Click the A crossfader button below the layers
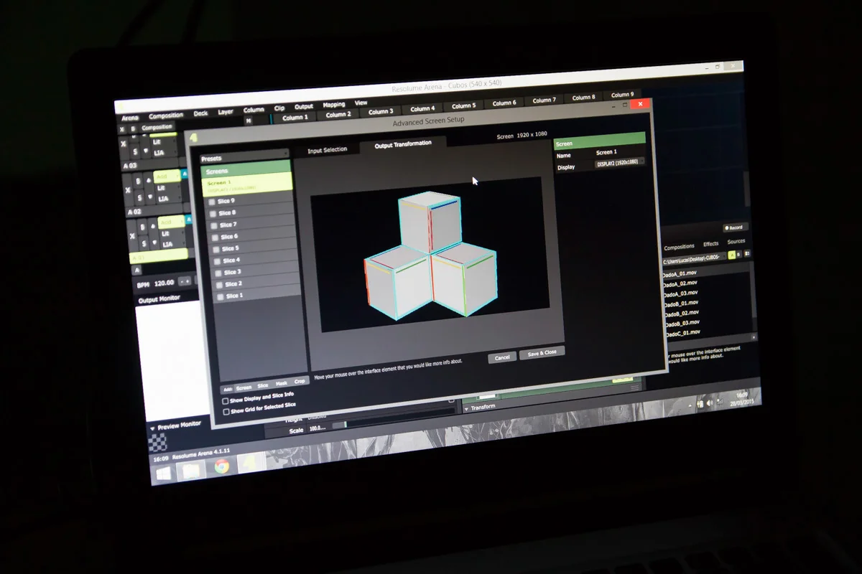This screenshot has width=862, height=574. 137,270
